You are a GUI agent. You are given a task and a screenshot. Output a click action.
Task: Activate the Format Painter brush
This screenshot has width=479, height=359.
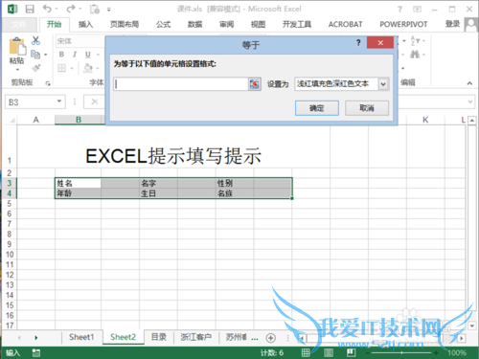[35, 68]
